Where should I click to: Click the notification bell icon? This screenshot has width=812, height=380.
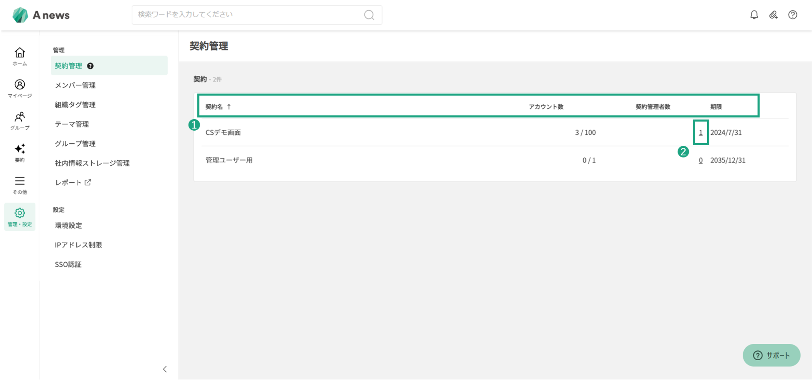point(754,15)
